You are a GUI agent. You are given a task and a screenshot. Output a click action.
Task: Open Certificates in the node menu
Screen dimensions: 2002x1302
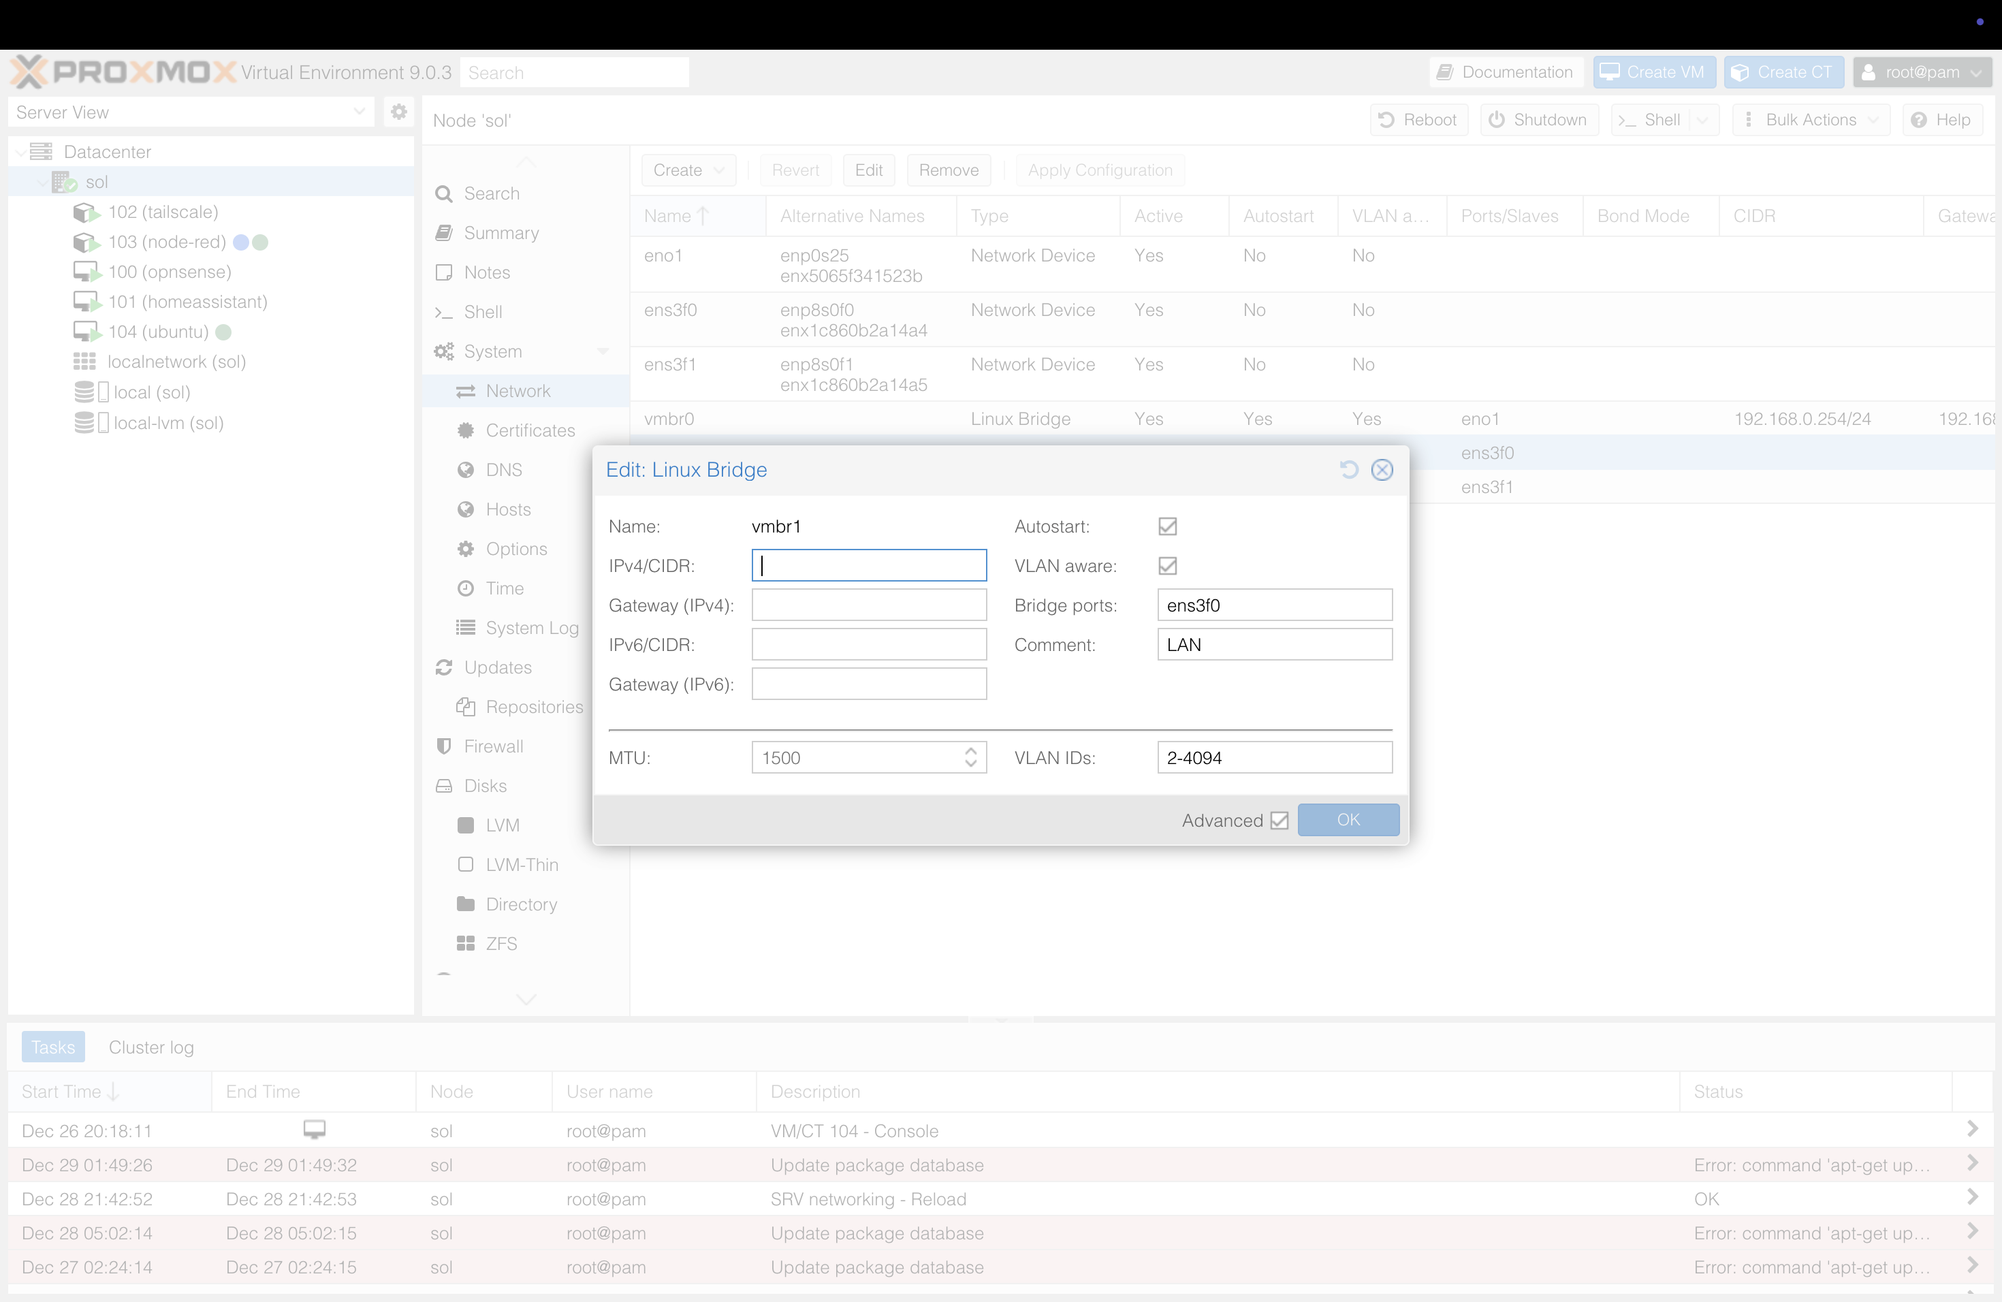point(530,430)
